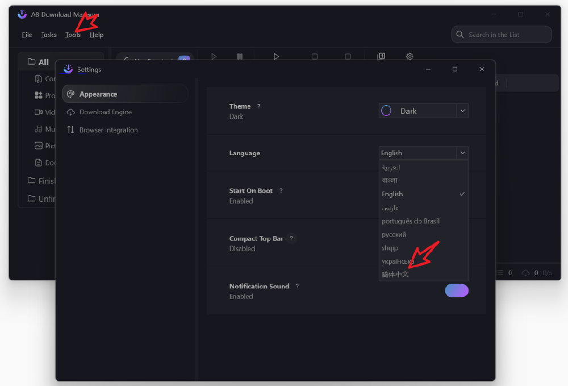Click the AB Download Manager logo icon
The image size is (568, 386).
click(22, 14)
